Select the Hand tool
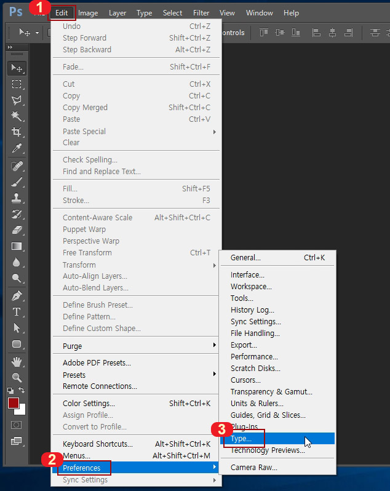This screenshot has height=491, width=390. click(17, 362)
